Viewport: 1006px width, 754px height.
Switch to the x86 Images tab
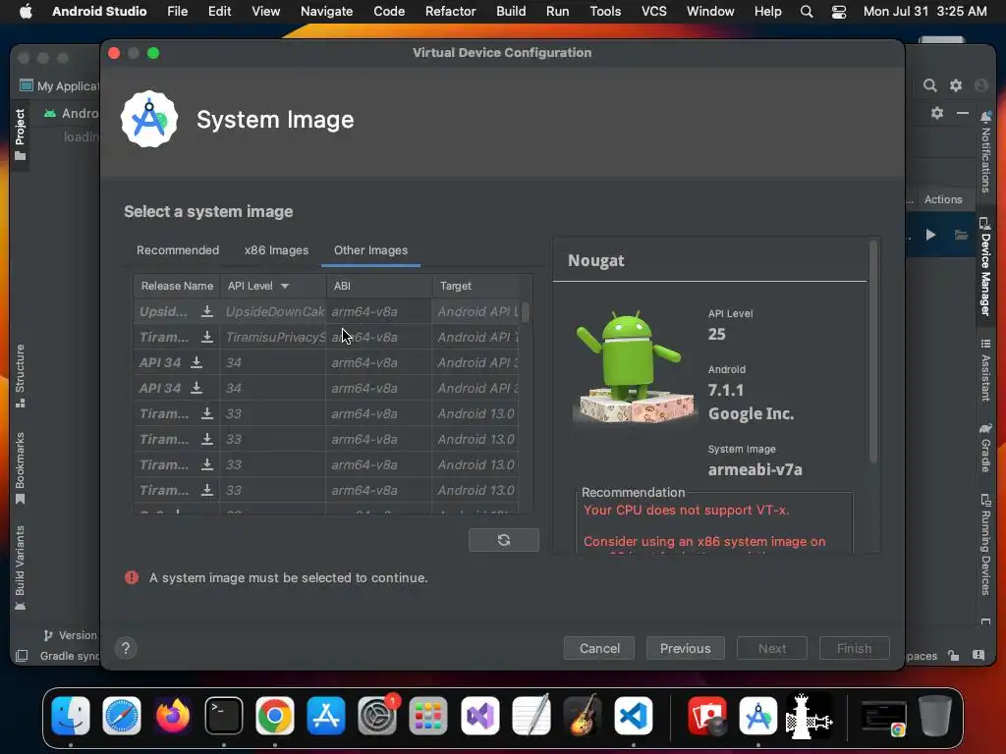[276, 250]
